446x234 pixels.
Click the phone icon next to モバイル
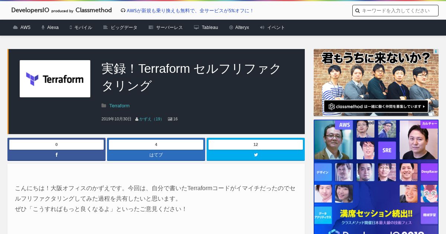click(71, 27)
